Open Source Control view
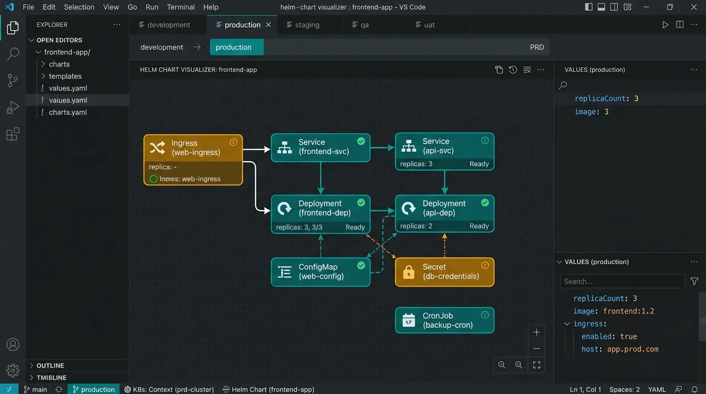Viewport: 706px width, 394px height. click(x=13, y=81)
